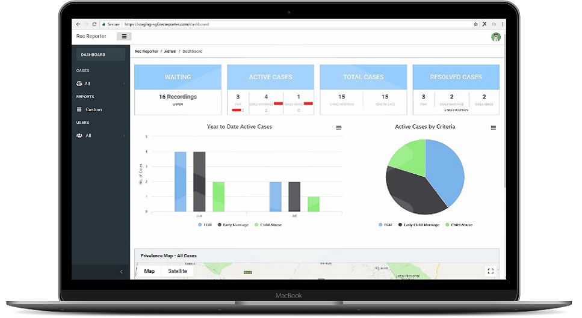
Task: Click the Secure padlock icon
Action: click(104, 24)
